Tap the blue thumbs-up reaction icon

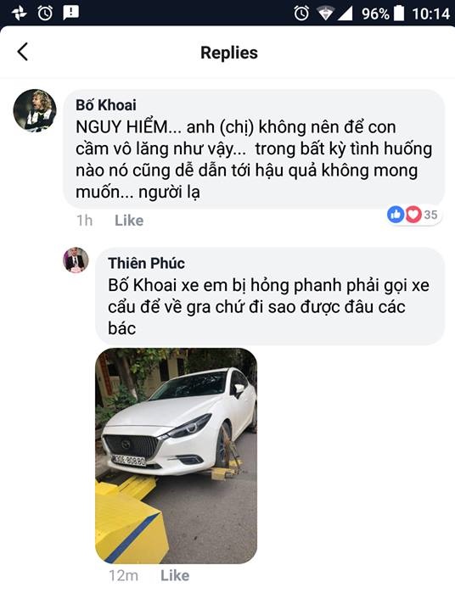click(x=396, y=214)
